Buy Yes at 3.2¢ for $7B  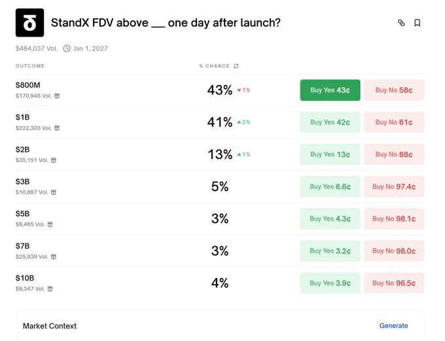pyautogui.click(x=330, y=251)
